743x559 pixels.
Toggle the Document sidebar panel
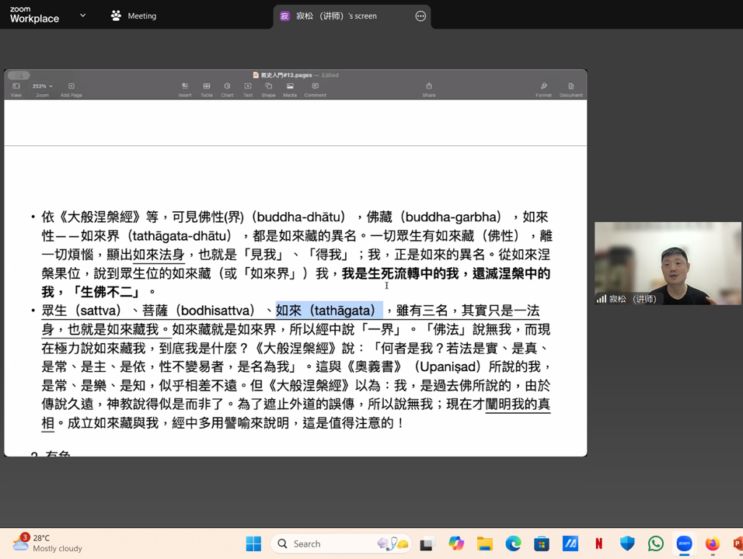click(570, 87)
